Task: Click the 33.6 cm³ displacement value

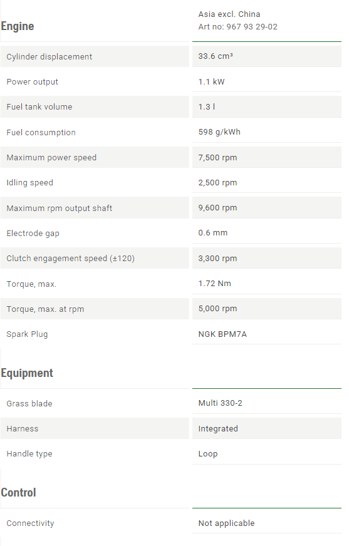Action: click(216, 56)
